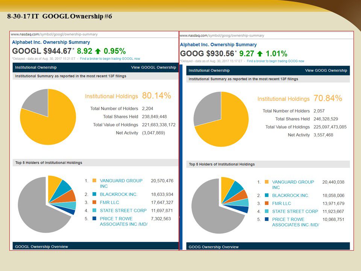Click Price T Rowe shares 10,068,751
Screen dimensions: 361x271
(334, 219)
